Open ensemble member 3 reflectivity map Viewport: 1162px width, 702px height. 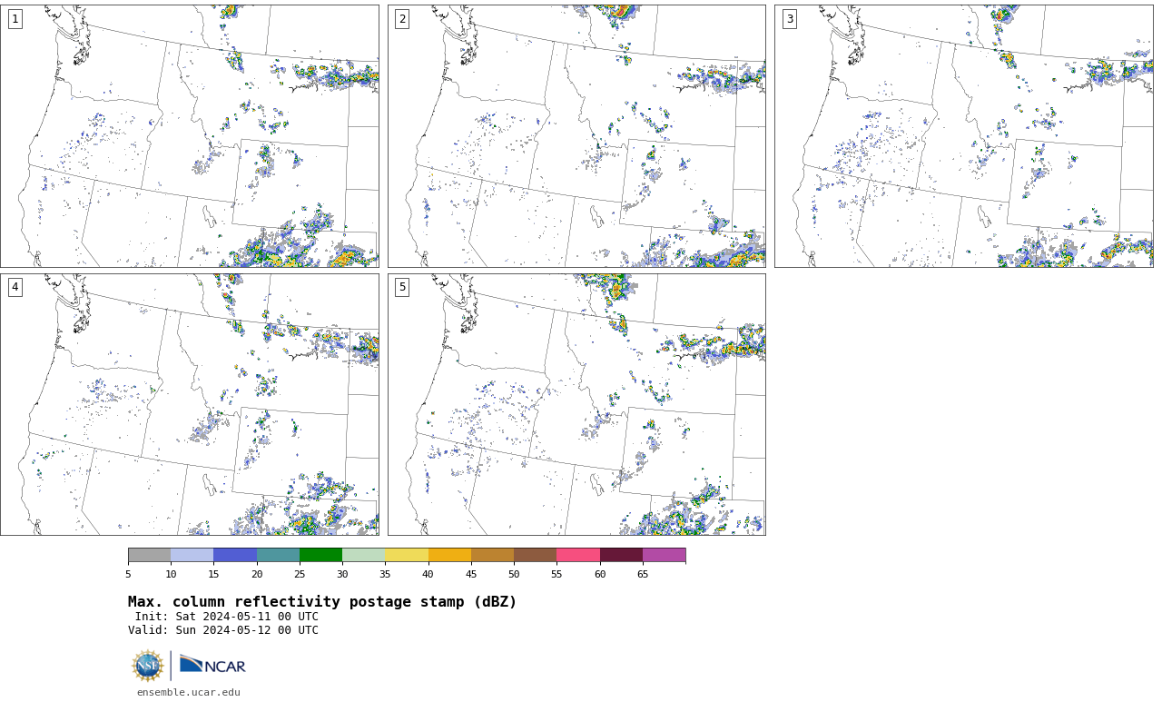click(x=964, y=136)
